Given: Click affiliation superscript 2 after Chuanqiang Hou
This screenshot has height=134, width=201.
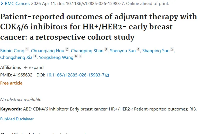Looking at the screenshot, I should (x=67, y=50).
